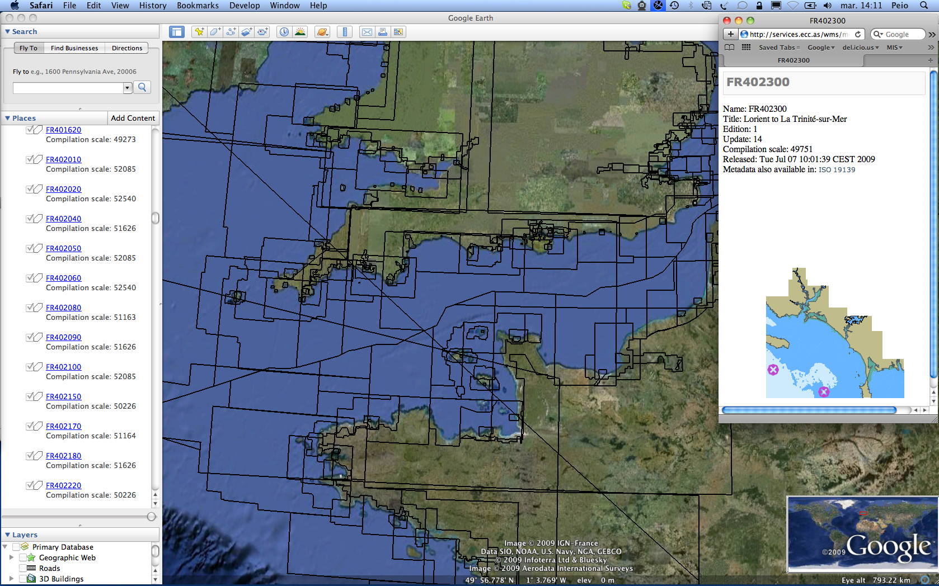Open the del.icio.us bookmarks dropdown
This screenshot has height=586, width=939.
tap(861, 48)
